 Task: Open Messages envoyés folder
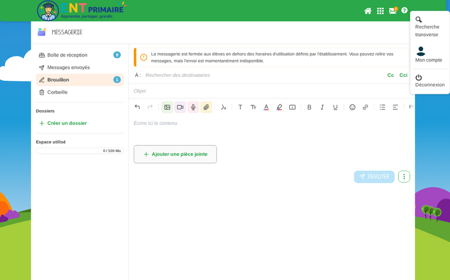pyautogui.click(x=80, y=68)
